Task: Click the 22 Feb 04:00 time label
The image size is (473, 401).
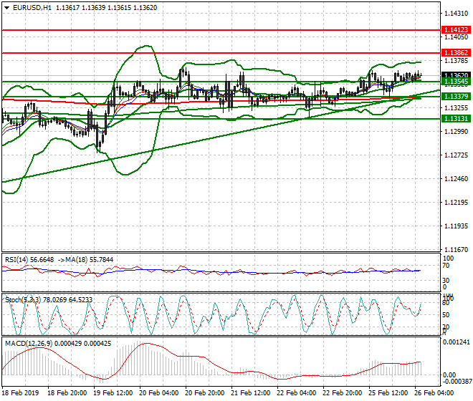Action: click(296, 393)
